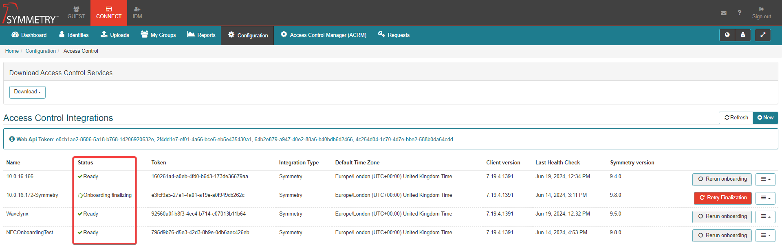Click the globe language icon button
Image resolution: width=782 pixels, height=246 pixels.
(727, 35)
